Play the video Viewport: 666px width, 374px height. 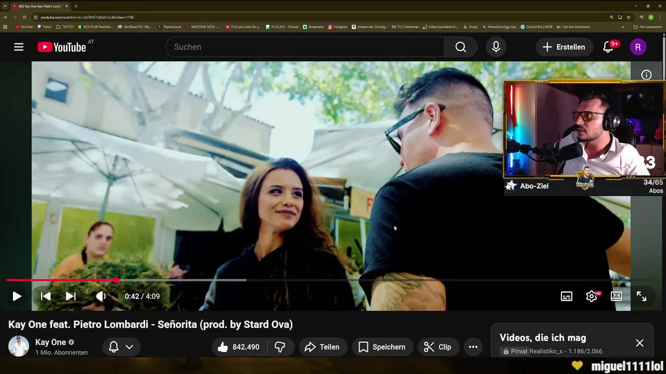tap(17, 296)
